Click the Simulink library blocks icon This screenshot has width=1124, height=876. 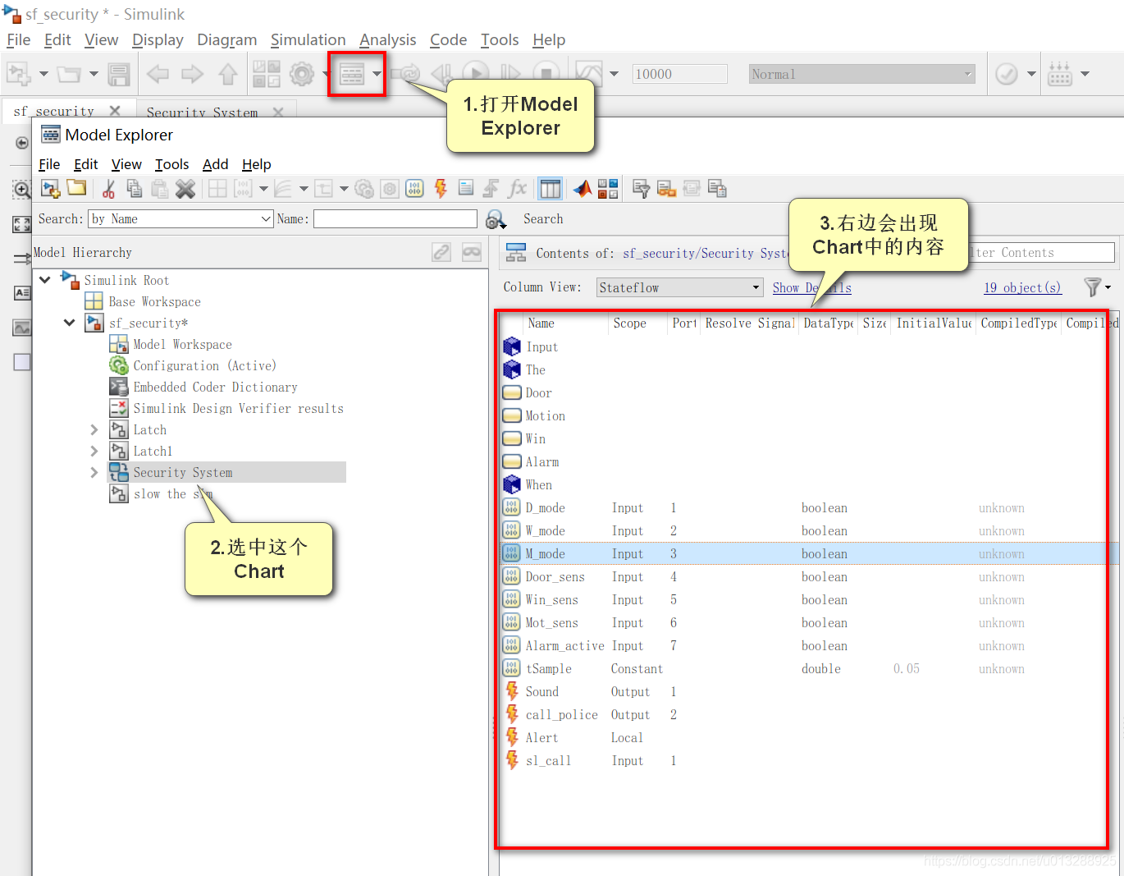(x=608, y=189)
